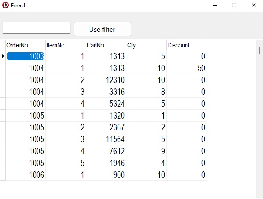Image resolution: width=263 pixels, height=199 pixels.
Task: Select the highlighted OrderNo 1003 cell
Action: pos(25,56)
